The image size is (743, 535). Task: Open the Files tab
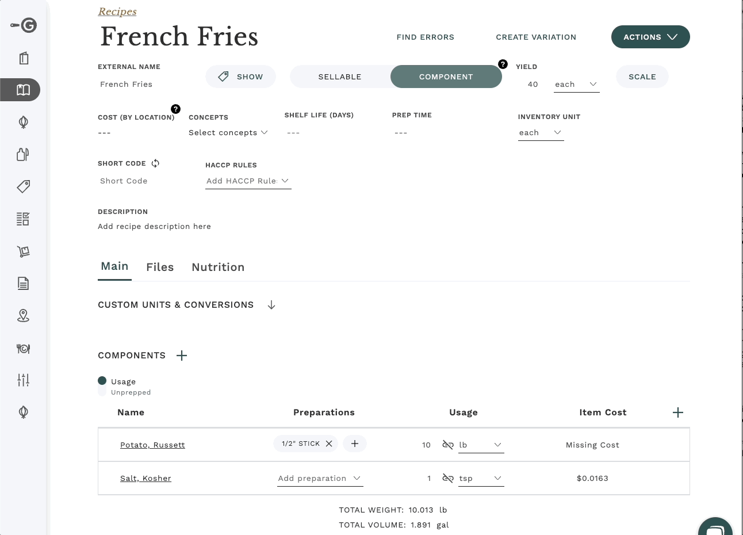click(x=160, y=267)
